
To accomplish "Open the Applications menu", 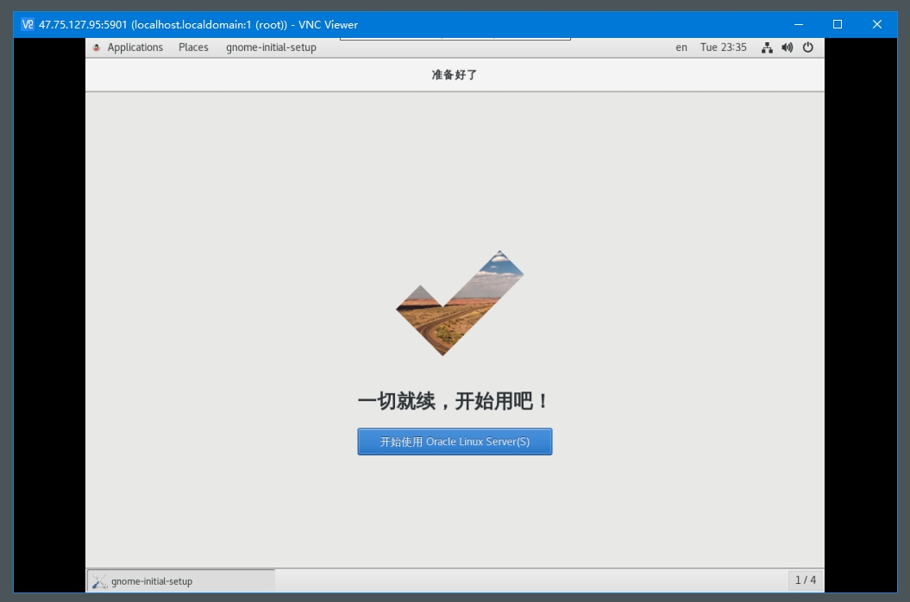I will (135, 47).
